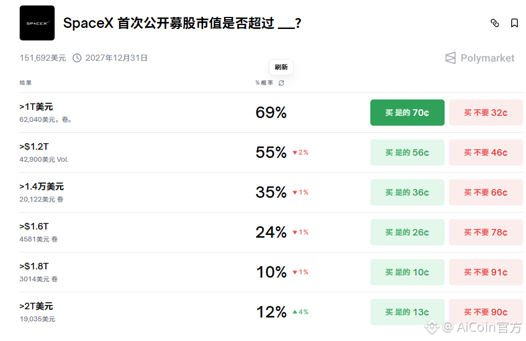
Task: Click the SpaceX logo thumbnail
Action: pyautogui.click(x=37, y=23)
